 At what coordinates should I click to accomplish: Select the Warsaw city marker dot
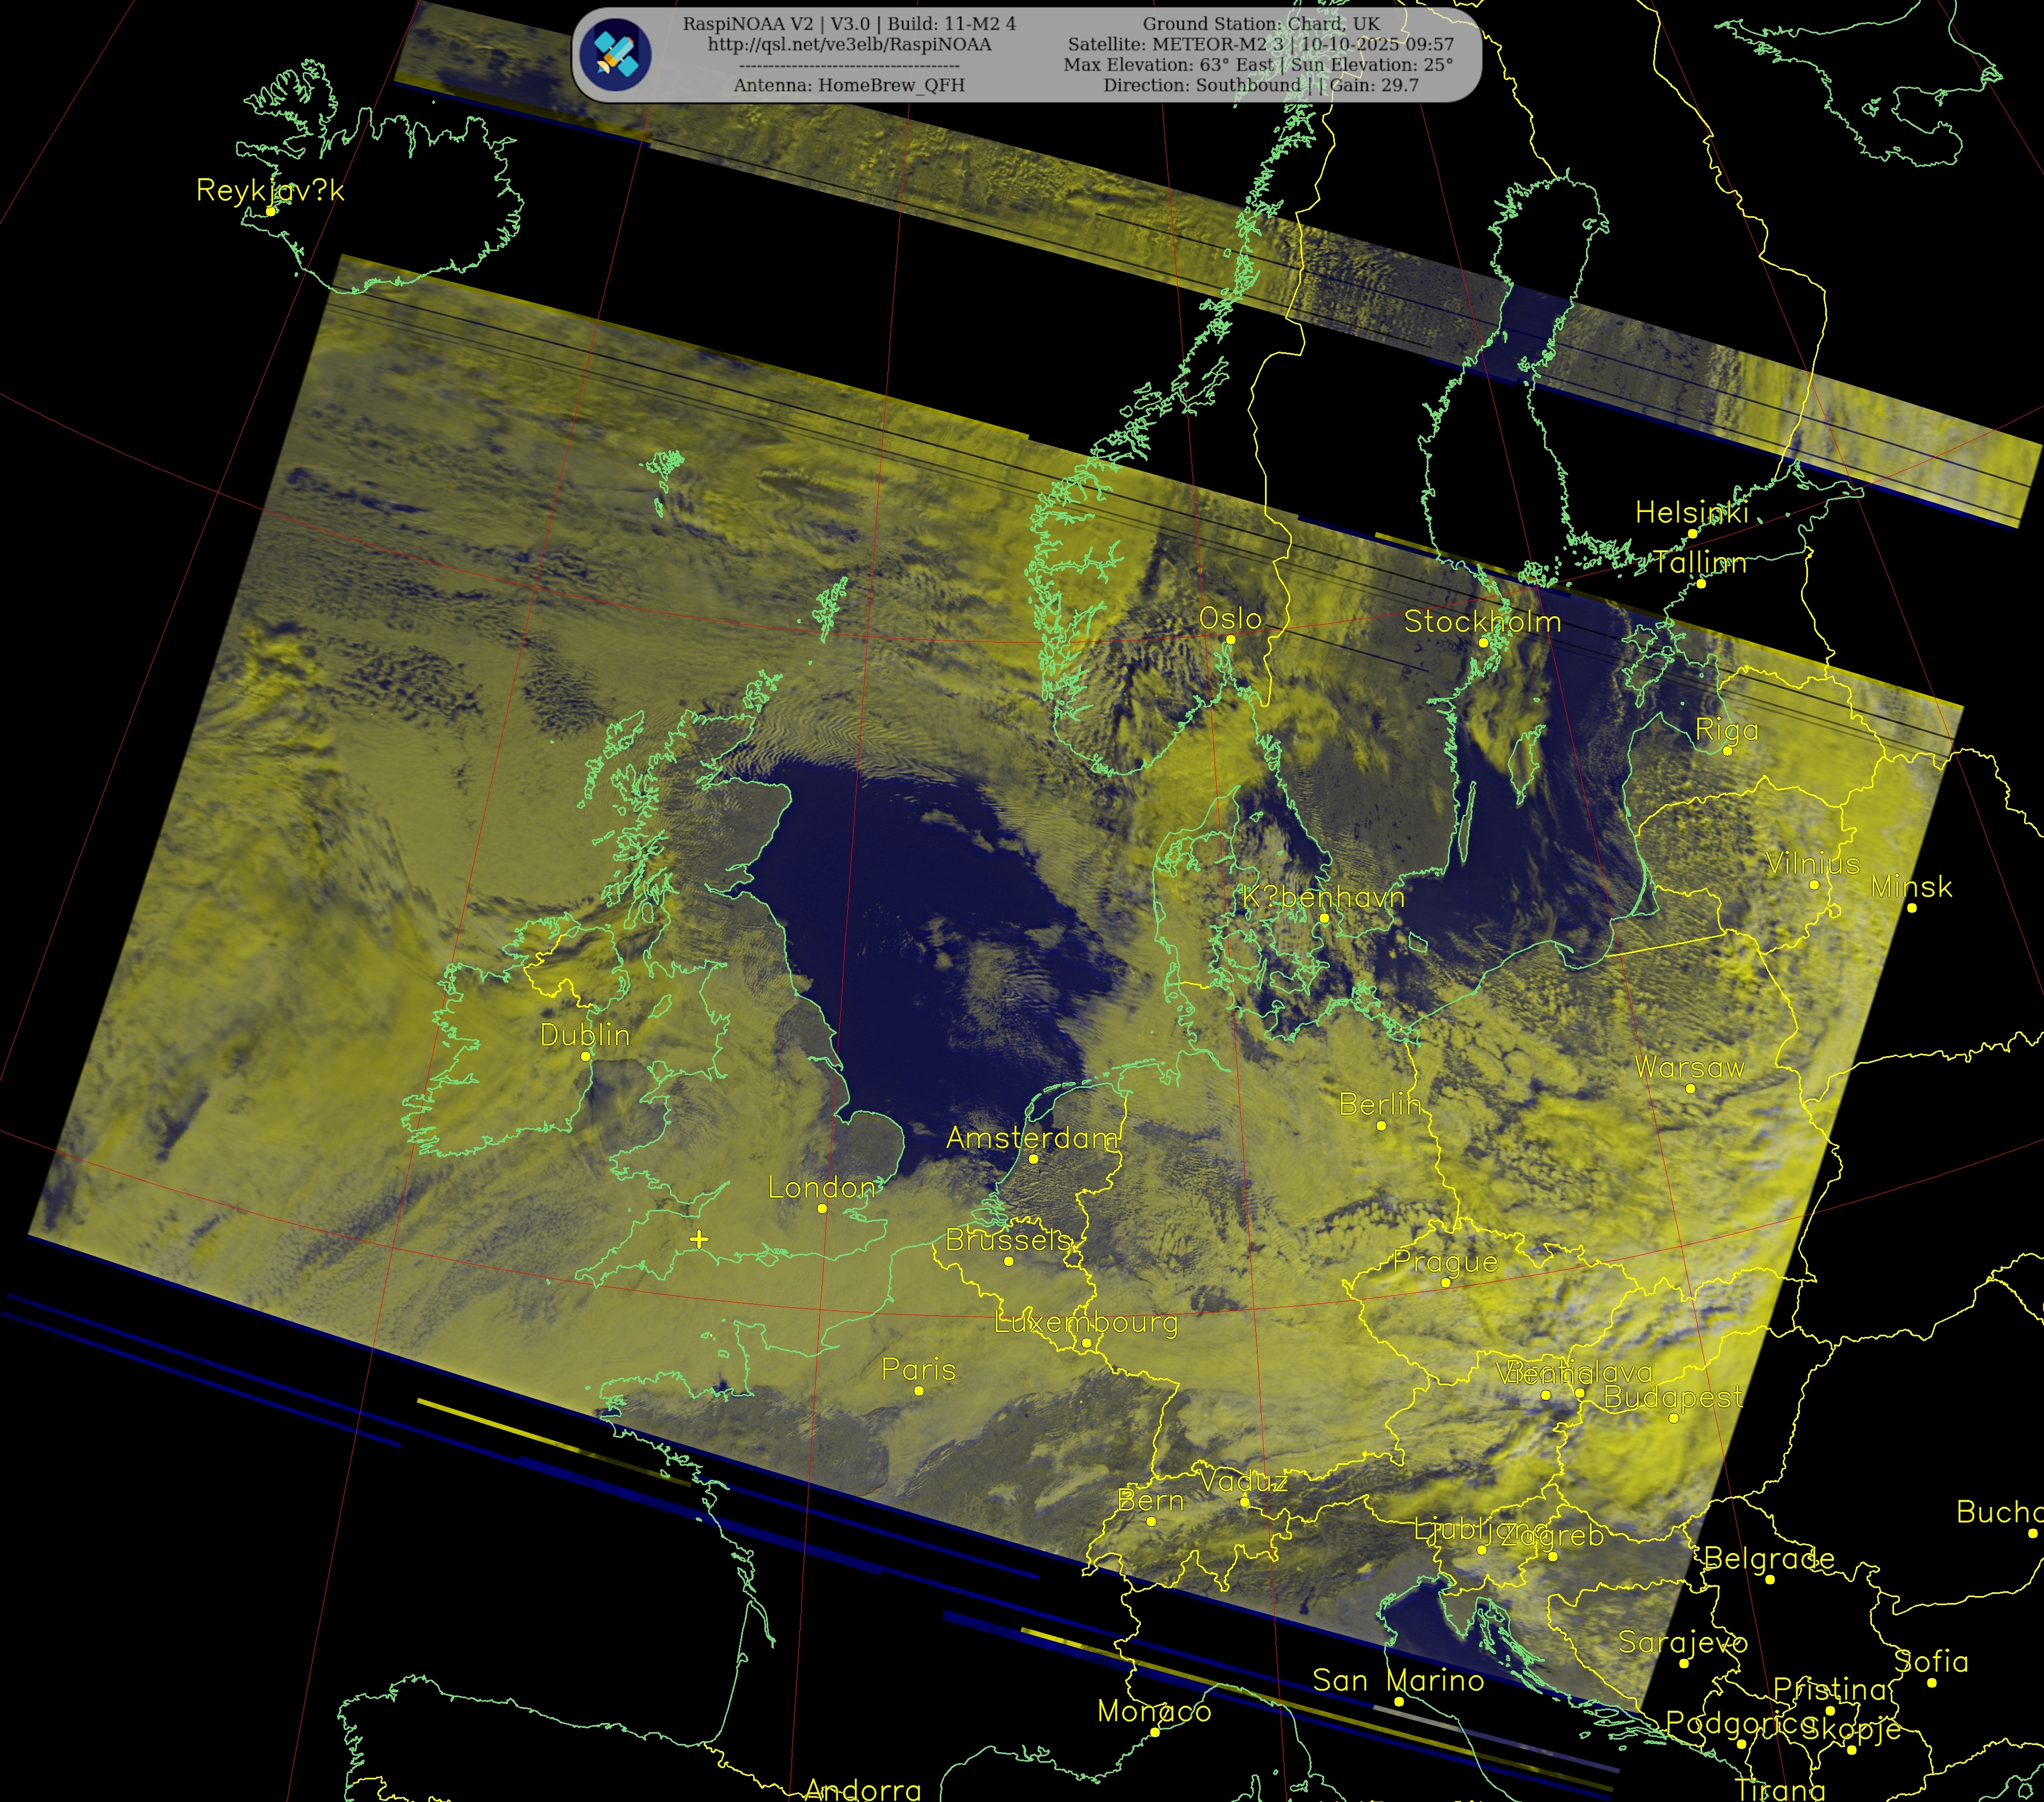[x=1690, y=1089]
